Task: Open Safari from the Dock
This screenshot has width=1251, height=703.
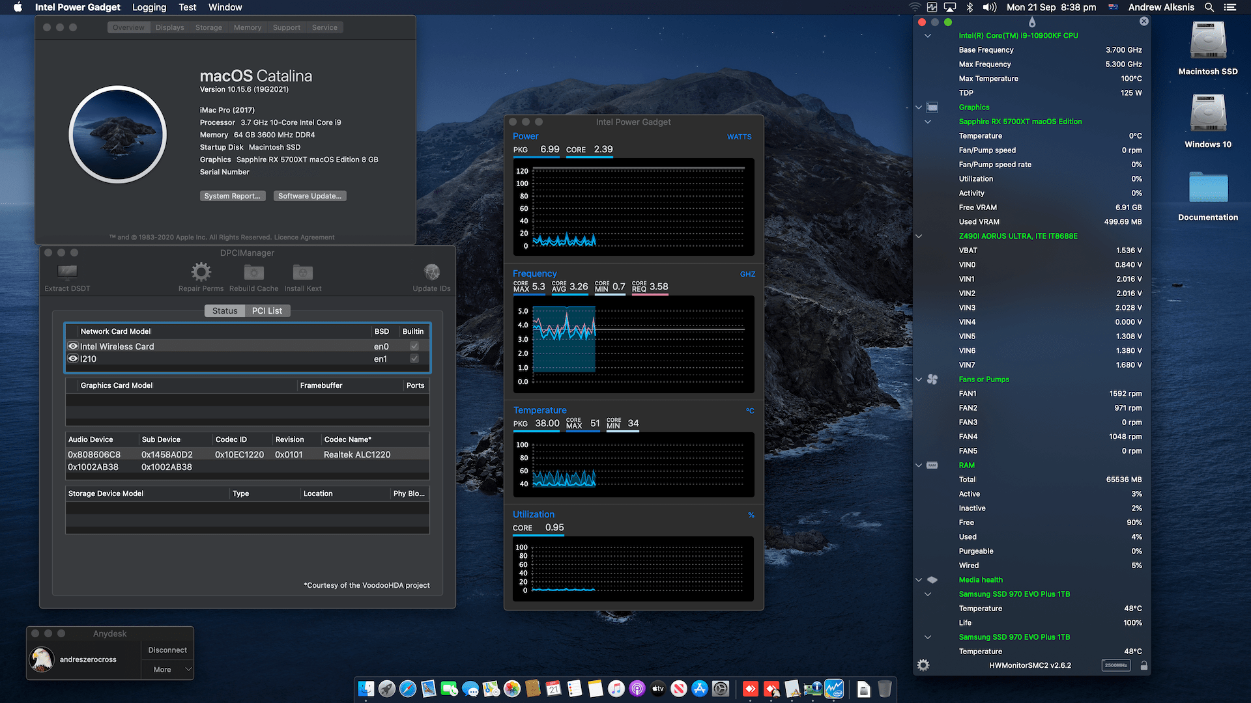Action: tap(408, 688)
